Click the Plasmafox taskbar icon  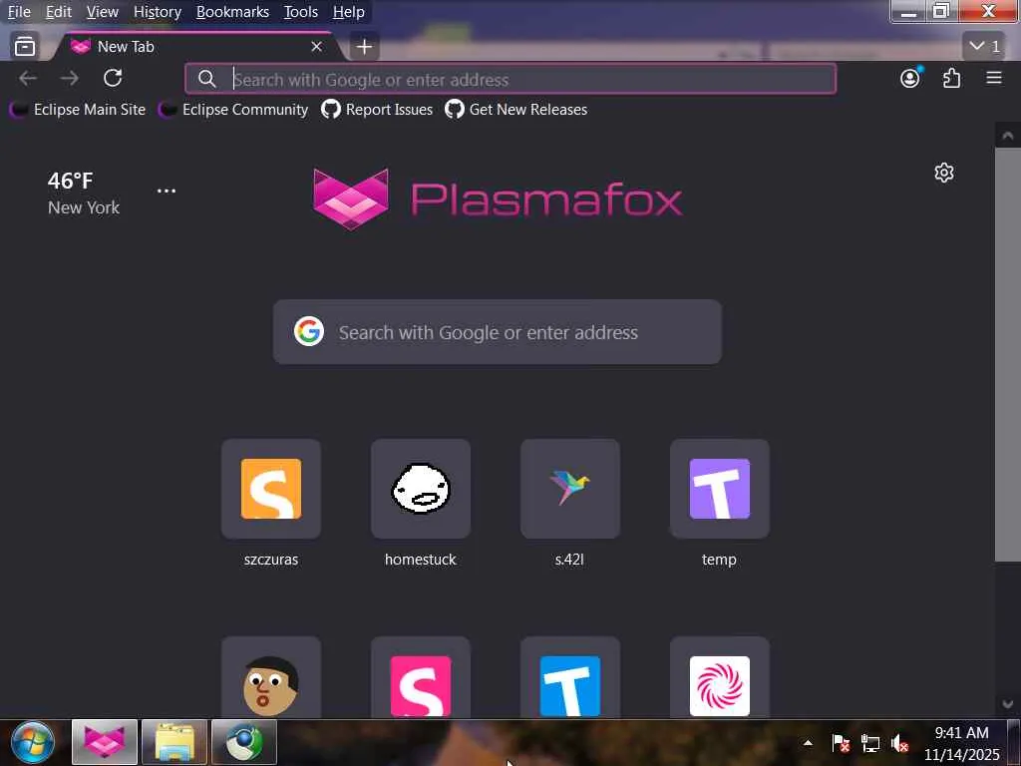(x=104, y=742)
